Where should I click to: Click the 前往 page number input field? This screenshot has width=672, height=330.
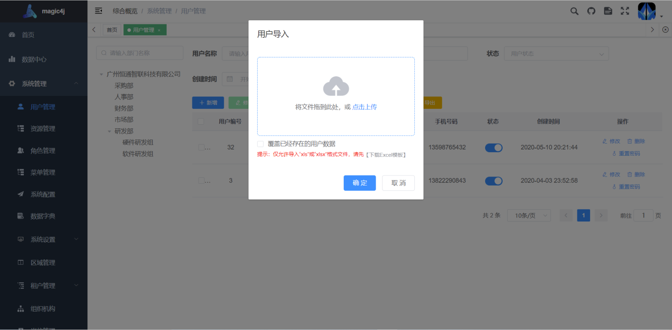643,215
